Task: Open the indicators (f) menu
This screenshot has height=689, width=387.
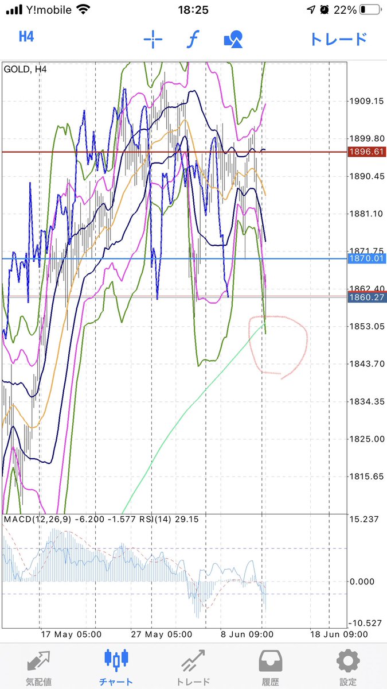Action: coord(193,40)
